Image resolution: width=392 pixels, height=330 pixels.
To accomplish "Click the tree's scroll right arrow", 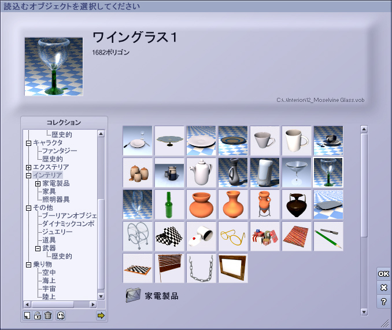I will click(93, 305).
